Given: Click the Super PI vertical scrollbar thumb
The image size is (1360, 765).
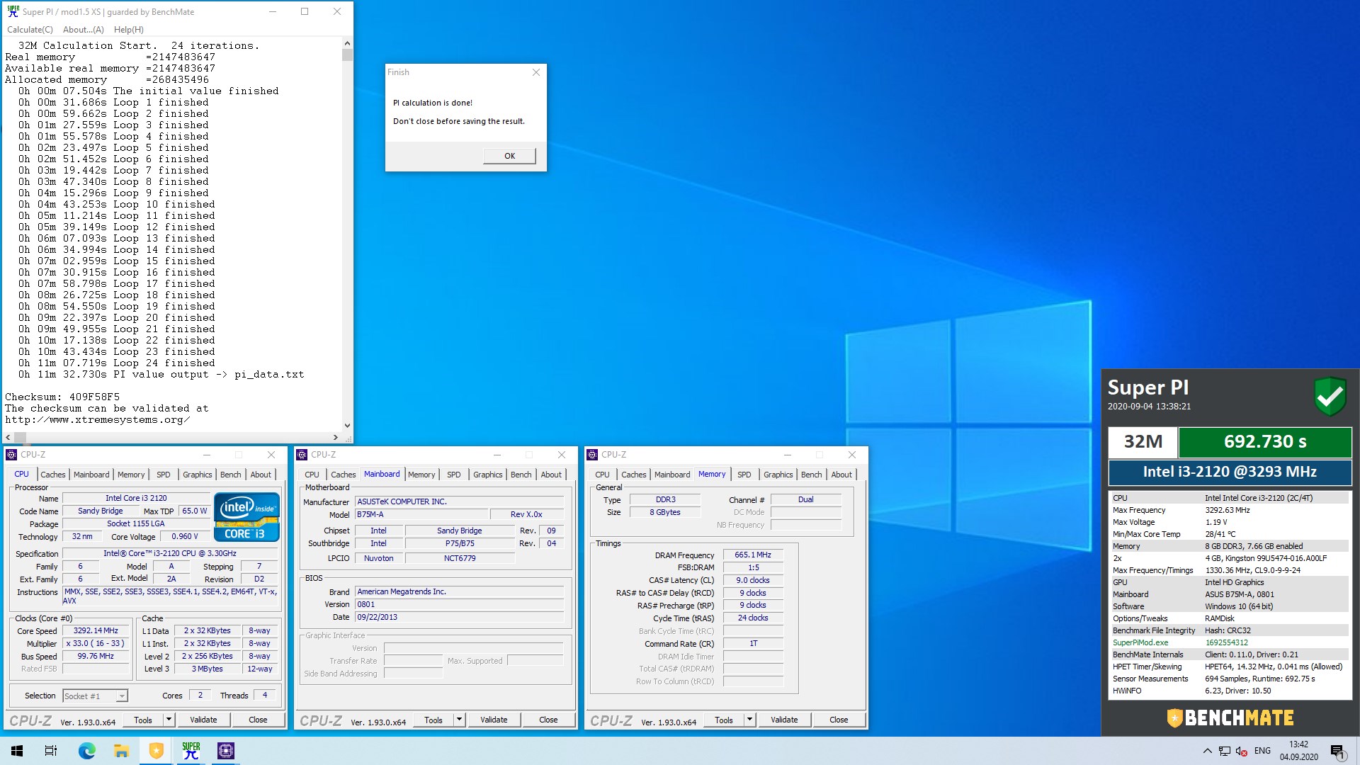Looking at the screenshot, I should [x=347, y=55].
